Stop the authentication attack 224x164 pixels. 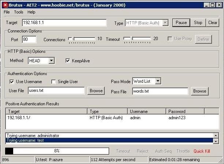pyautogui.click(x=198, y=23)
